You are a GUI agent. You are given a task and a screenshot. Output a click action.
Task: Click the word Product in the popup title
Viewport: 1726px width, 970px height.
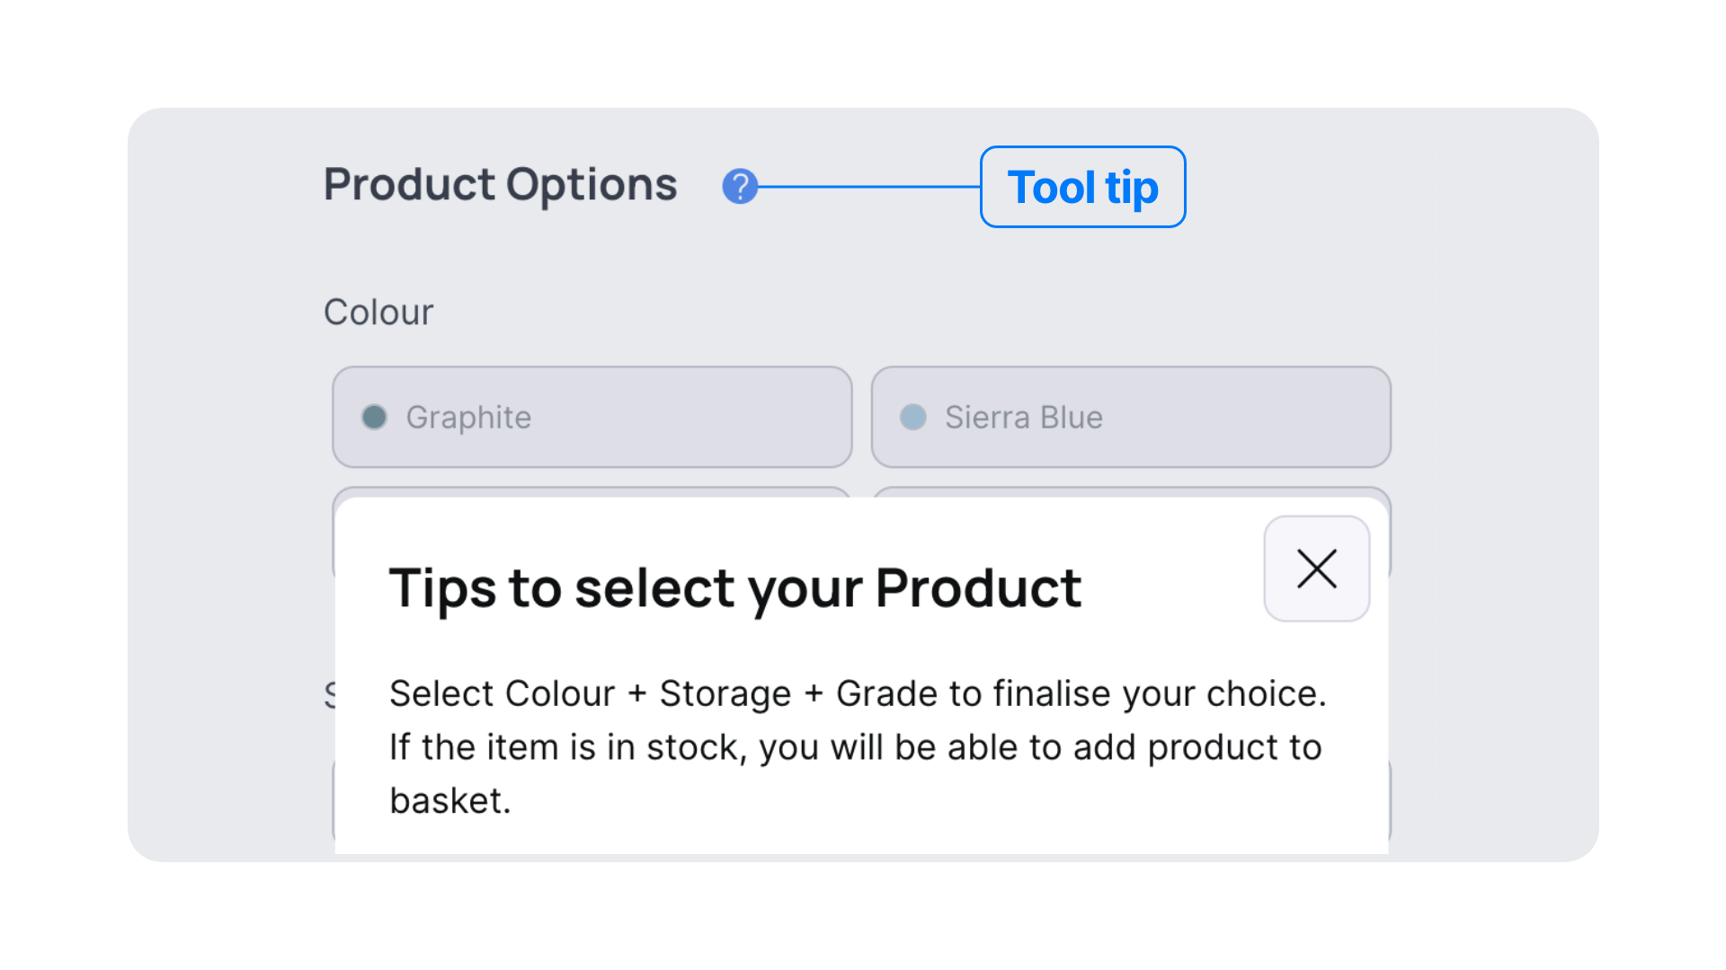coord(979,588)
